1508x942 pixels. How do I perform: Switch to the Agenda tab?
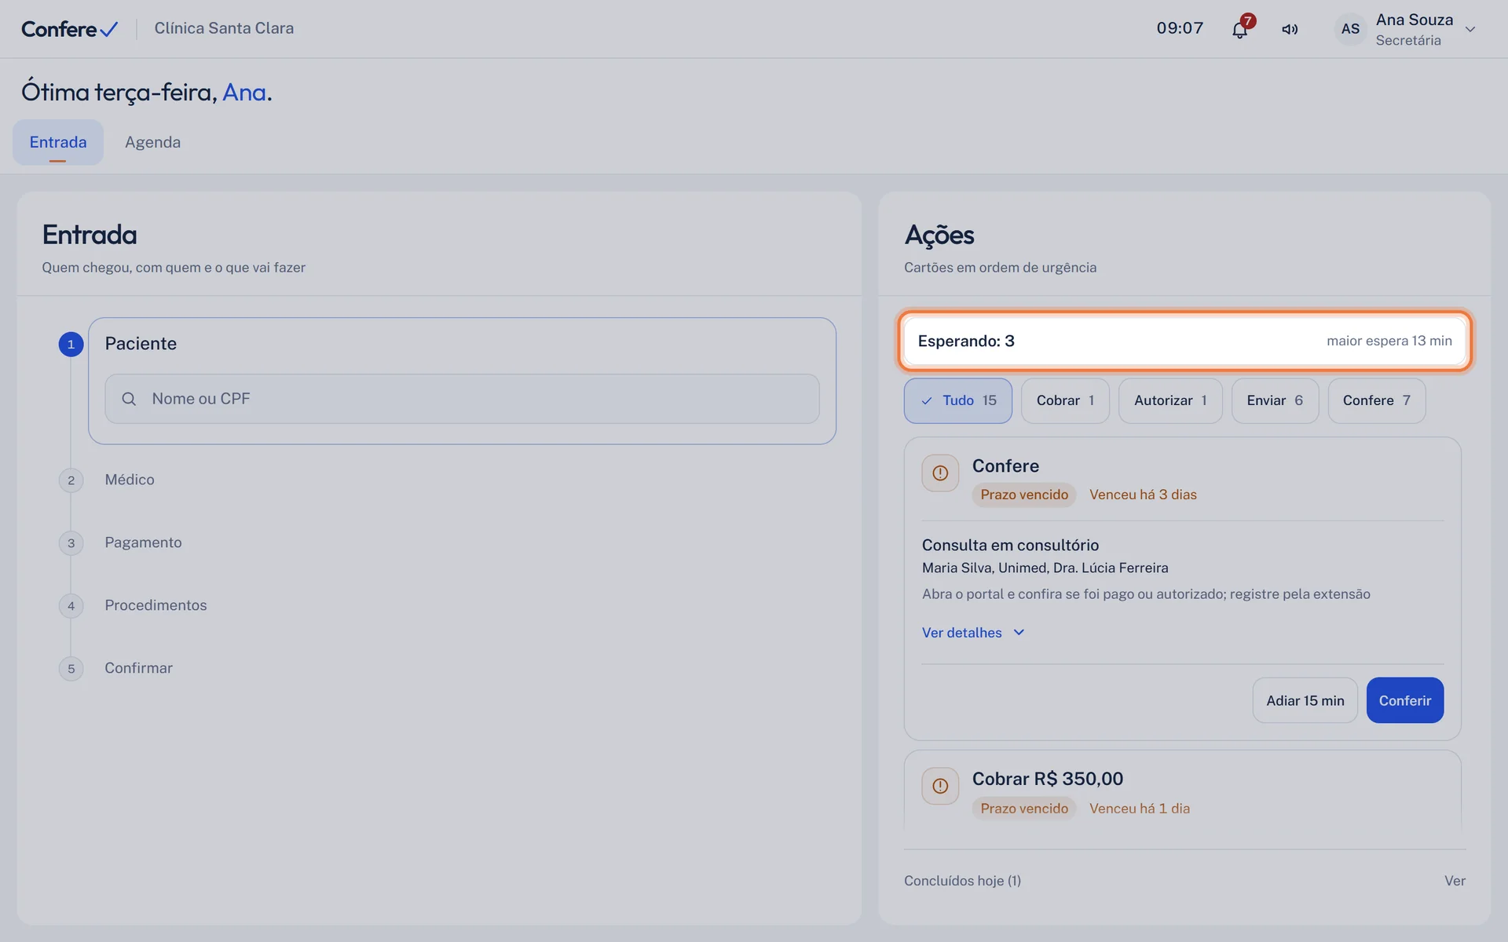pyautogui.click(x=152, y=142)
